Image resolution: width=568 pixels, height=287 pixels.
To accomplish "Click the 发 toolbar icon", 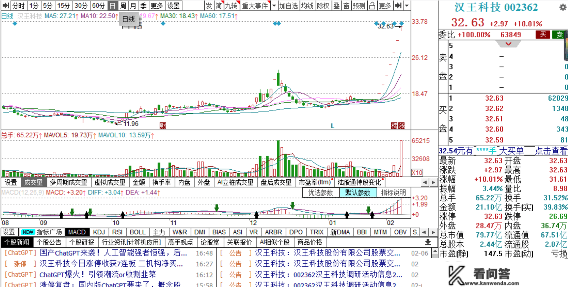I will tap(209, 6).
